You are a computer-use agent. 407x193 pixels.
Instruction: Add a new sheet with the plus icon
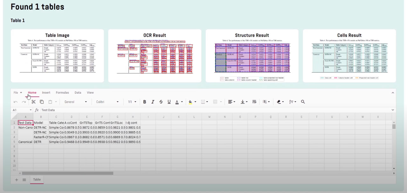tap(17, 180)
